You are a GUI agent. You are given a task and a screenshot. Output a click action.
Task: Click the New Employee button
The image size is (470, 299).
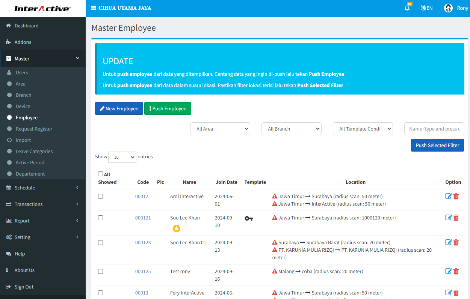(x=119, y=108)
